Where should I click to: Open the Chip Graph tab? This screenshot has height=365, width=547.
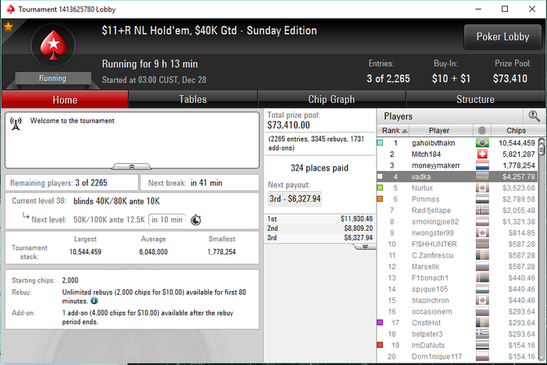tap(331, 100)
